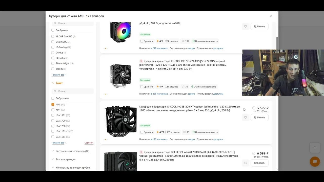Check the AM4 socket filter

pos(53,110)
